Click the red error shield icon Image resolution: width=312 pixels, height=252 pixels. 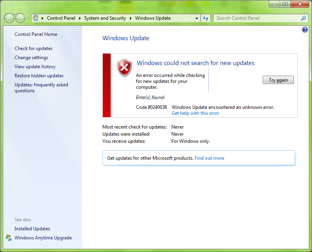124,68
